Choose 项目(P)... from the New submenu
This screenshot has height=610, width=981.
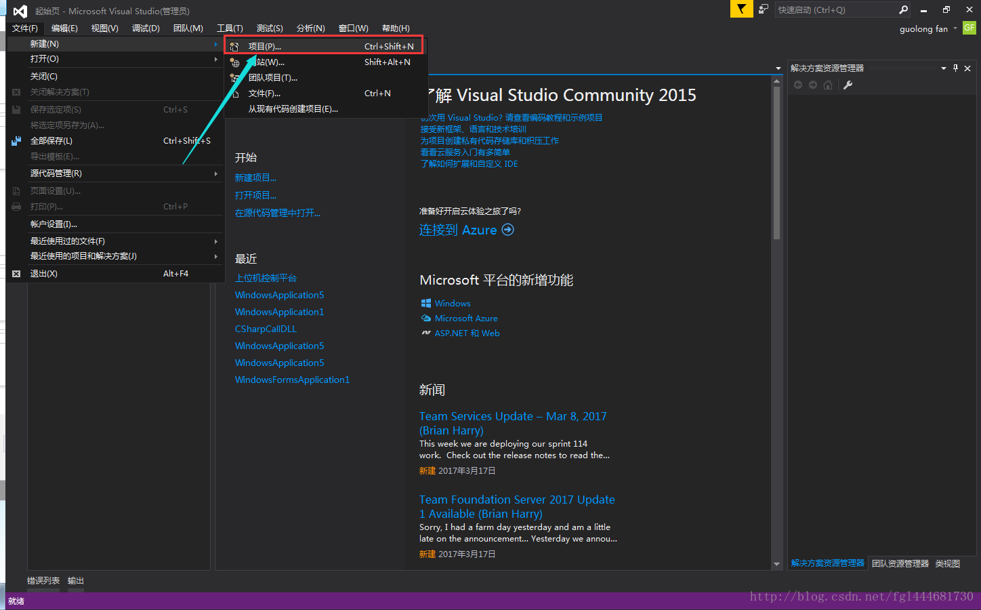324,46
